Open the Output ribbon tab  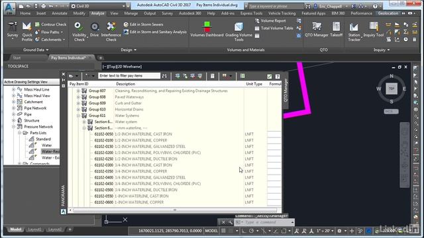click(150, 13)
